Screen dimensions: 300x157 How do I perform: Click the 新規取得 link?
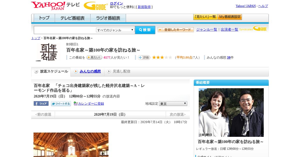point(144,7)
